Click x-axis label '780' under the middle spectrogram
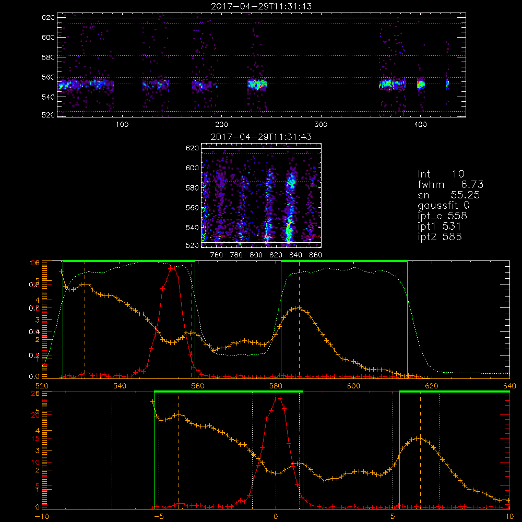Screen dimensions: 522x522 (x=236, y=255)
